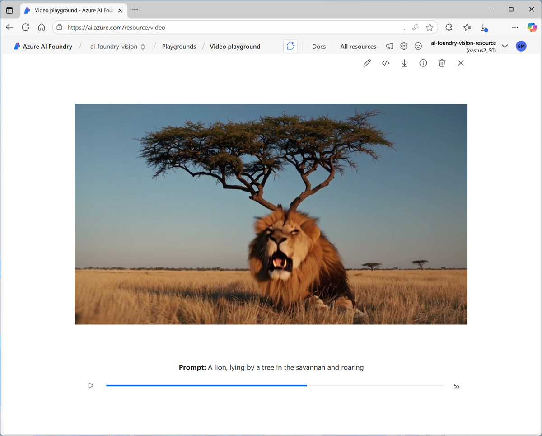This screenshot has width=542, height=436.
Task: Play the lion video
Action: pyautogui.click(x=91, y=385)
